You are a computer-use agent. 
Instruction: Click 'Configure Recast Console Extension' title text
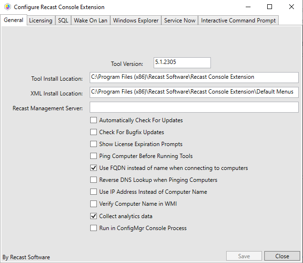(x=59, y=7)
